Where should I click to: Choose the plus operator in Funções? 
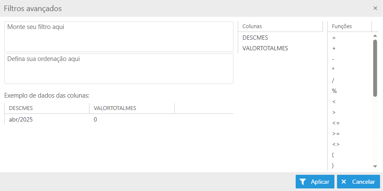(334, 48)
